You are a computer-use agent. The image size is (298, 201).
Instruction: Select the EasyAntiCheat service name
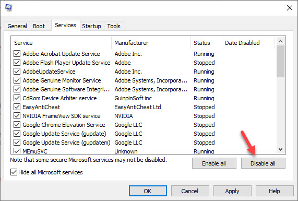(41, 107)
